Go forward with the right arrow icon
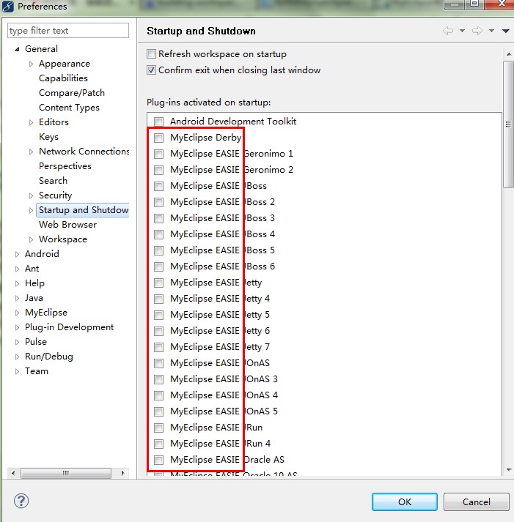Image resolution: width=514 pixels, height=522 pixels. point(477,31)
